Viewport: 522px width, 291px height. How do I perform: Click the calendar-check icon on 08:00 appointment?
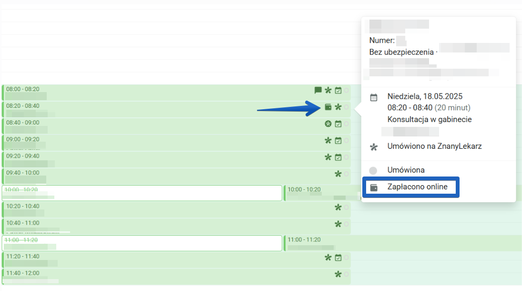pyautogui.click(x=338, y=90)
